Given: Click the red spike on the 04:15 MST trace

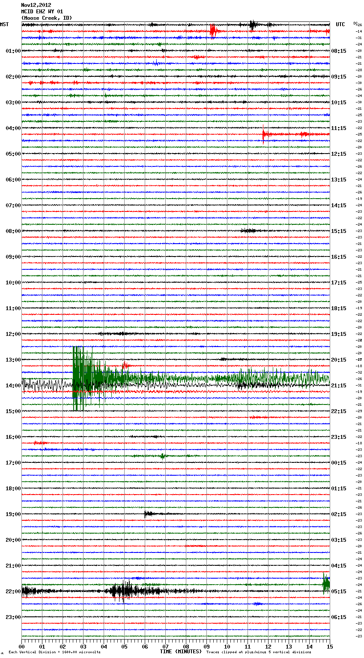Looking at the screenshot, I should pos(264,134).
